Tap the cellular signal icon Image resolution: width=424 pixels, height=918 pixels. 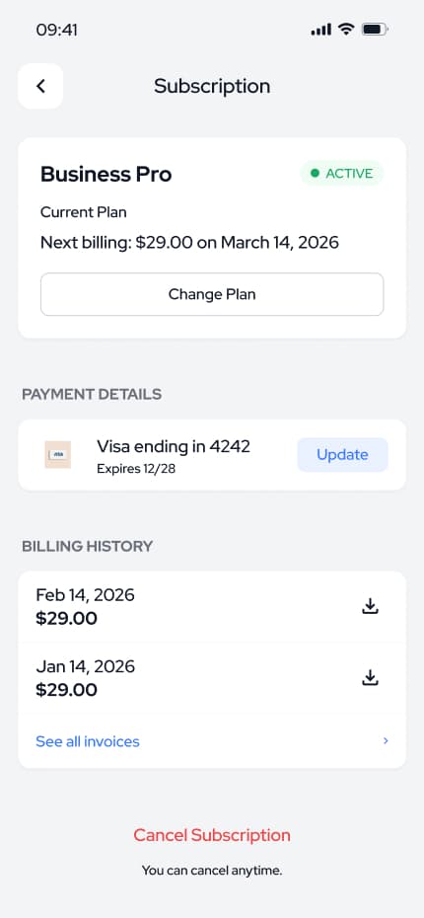coord(321,30)
